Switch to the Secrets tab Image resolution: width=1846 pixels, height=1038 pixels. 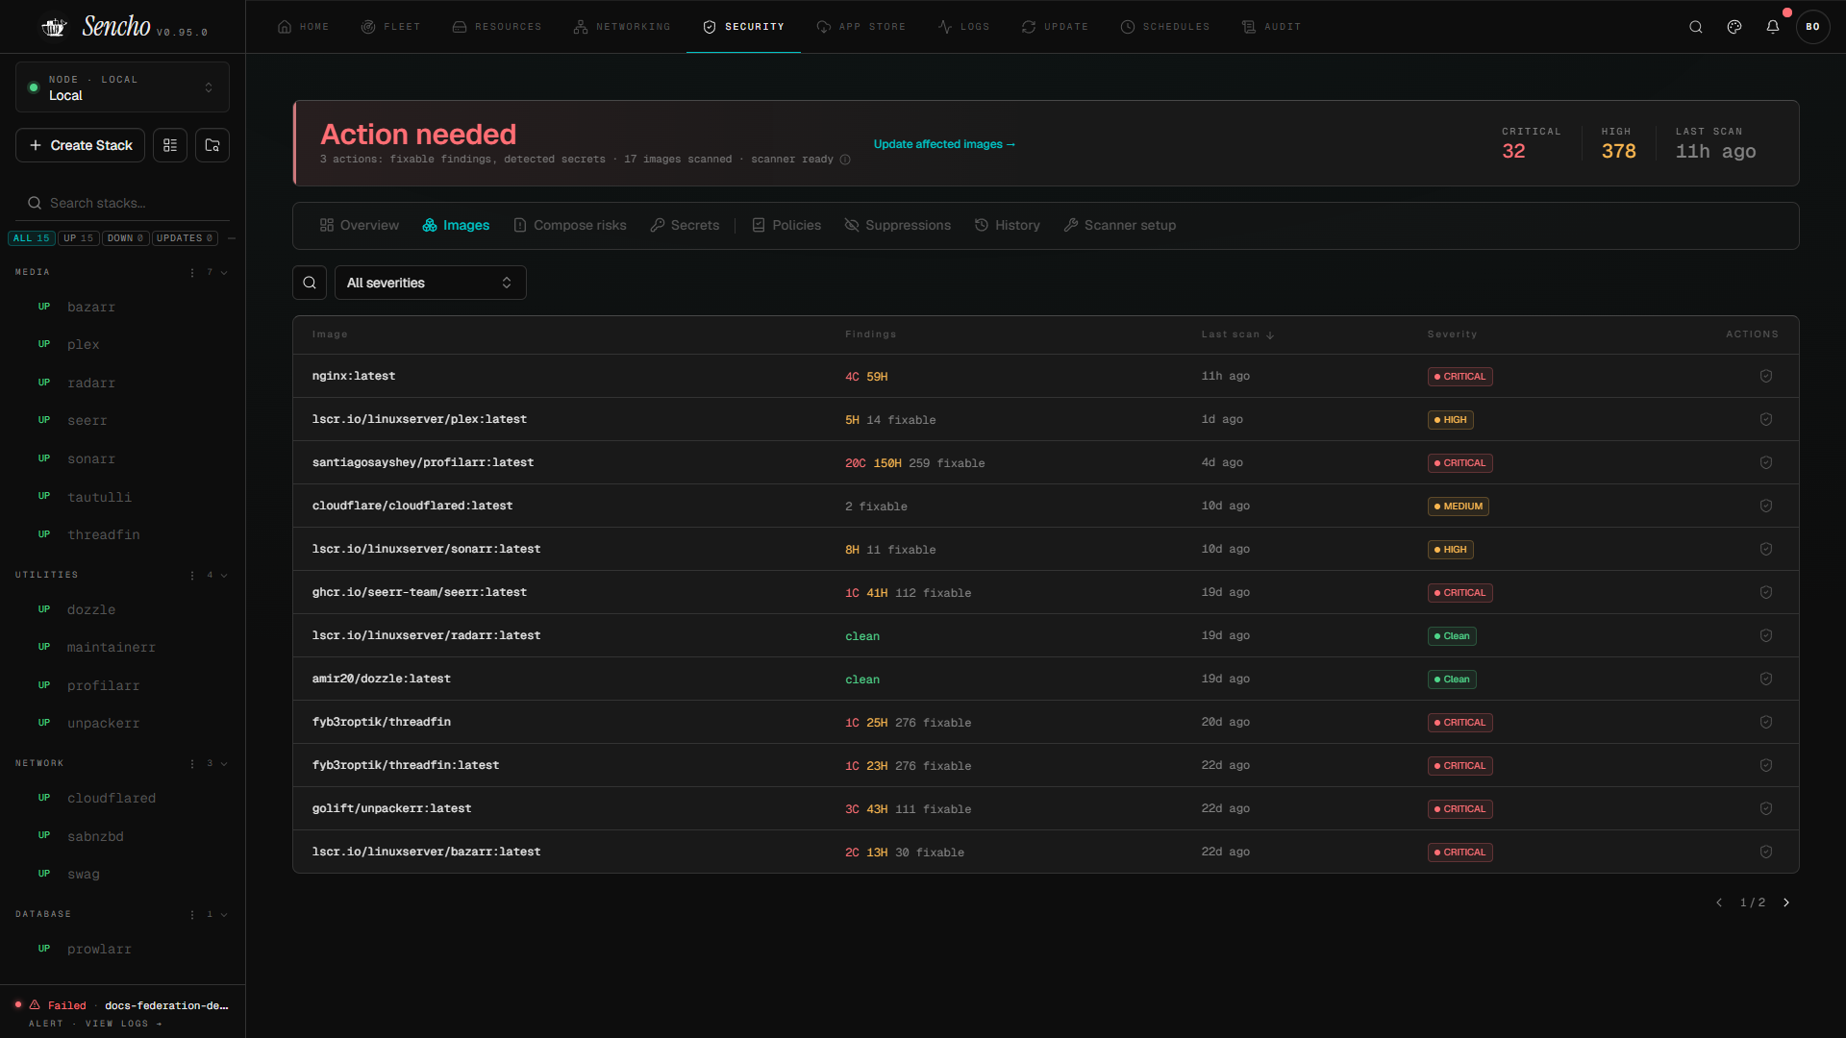tap(685, 225)
